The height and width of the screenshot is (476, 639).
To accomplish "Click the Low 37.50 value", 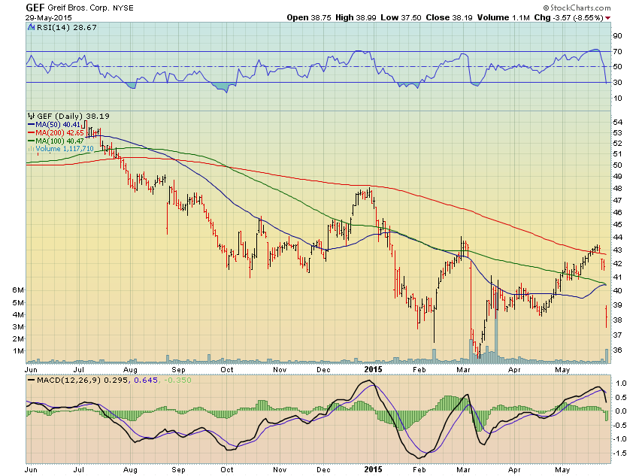I will pyautogui.click(x=401, y=17).
